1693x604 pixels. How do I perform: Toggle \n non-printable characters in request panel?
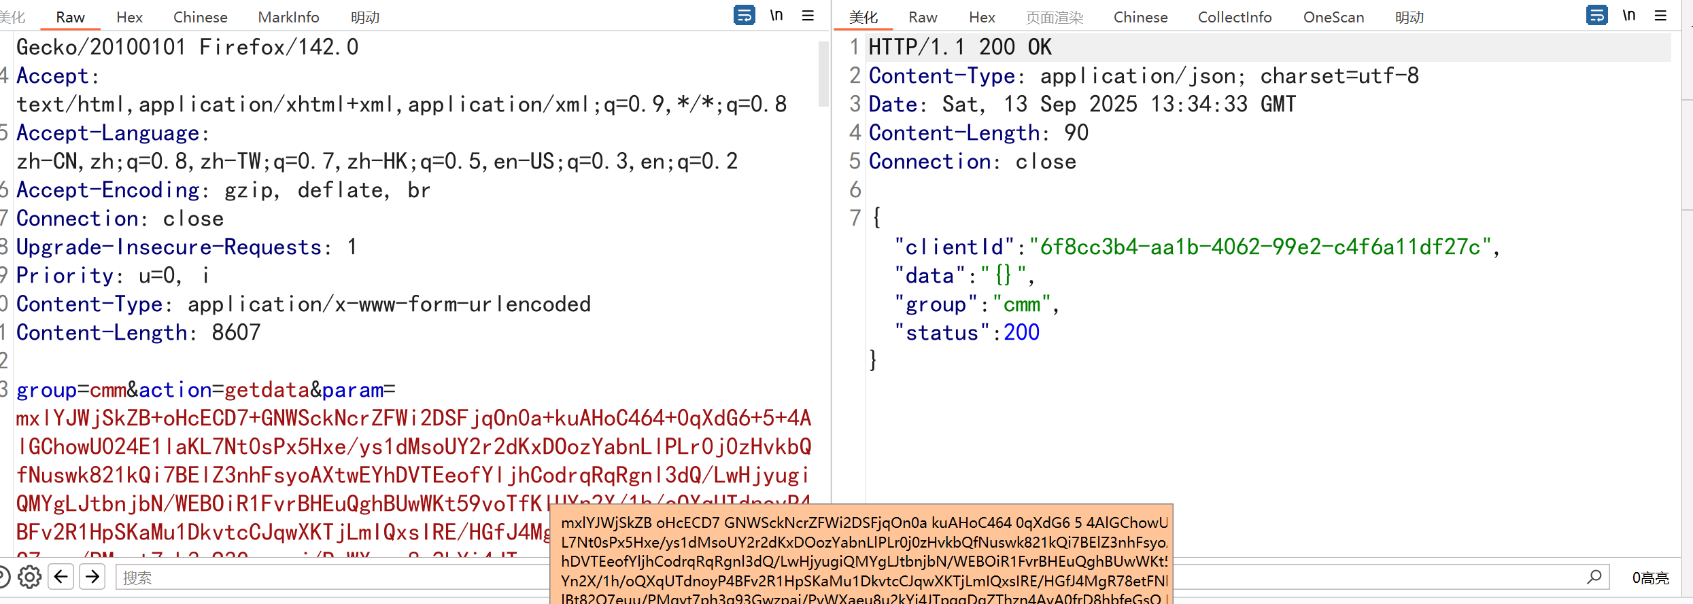click(776, 15)
